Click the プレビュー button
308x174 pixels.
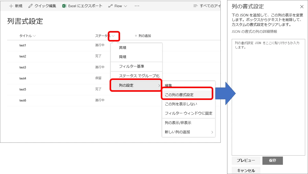point(246,160)
